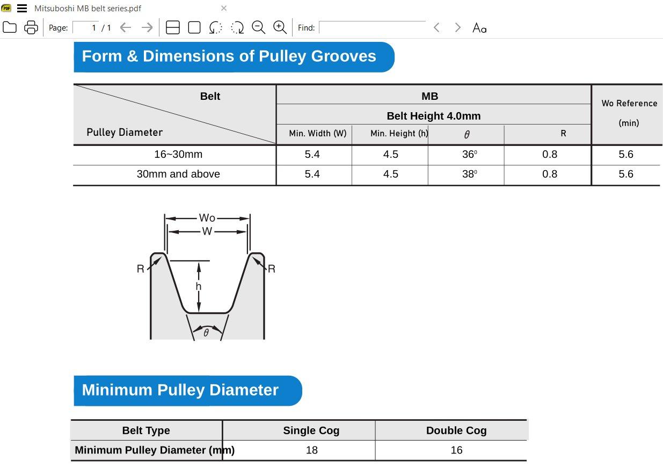Image resolution: width=663 pixels, height=475 pixels.
Task: Rotate page clockwise
Action: point(237,27)
